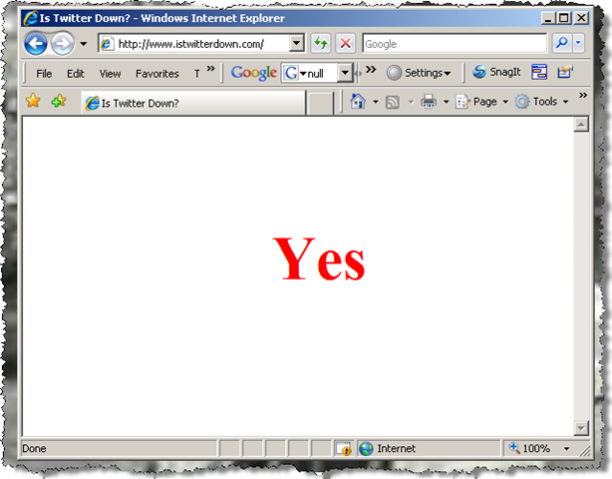Image resolution: width=612 pixels, height=479 pixels.
Task: Expand the address bar URL dropdown
Action: coord(297,44)
